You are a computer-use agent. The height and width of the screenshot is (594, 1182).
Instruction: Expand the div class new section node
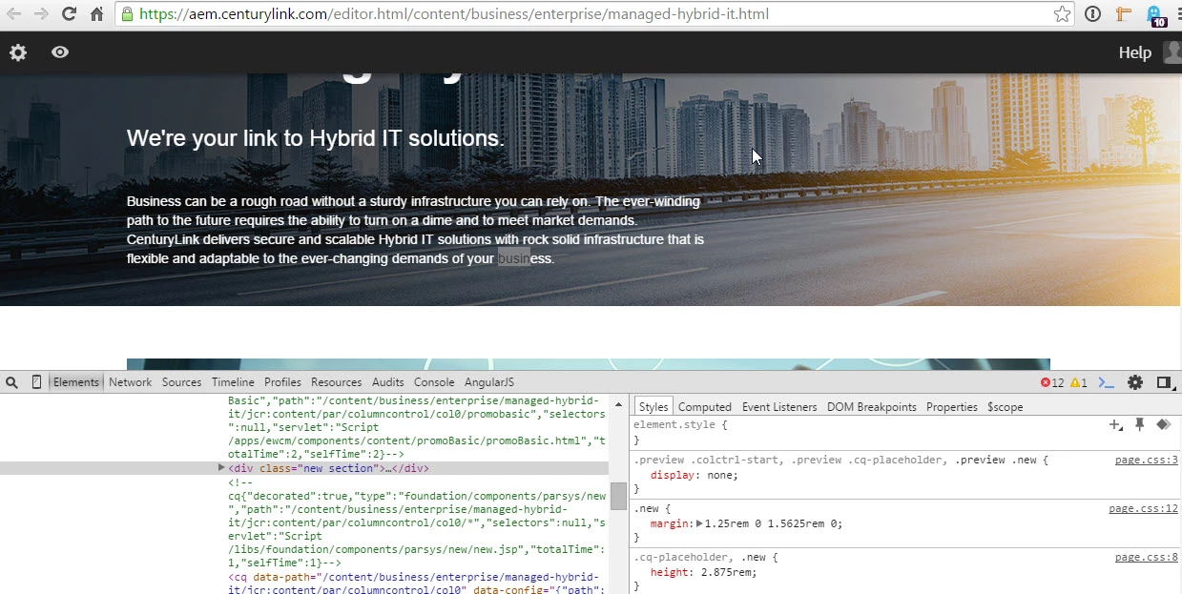221,468
